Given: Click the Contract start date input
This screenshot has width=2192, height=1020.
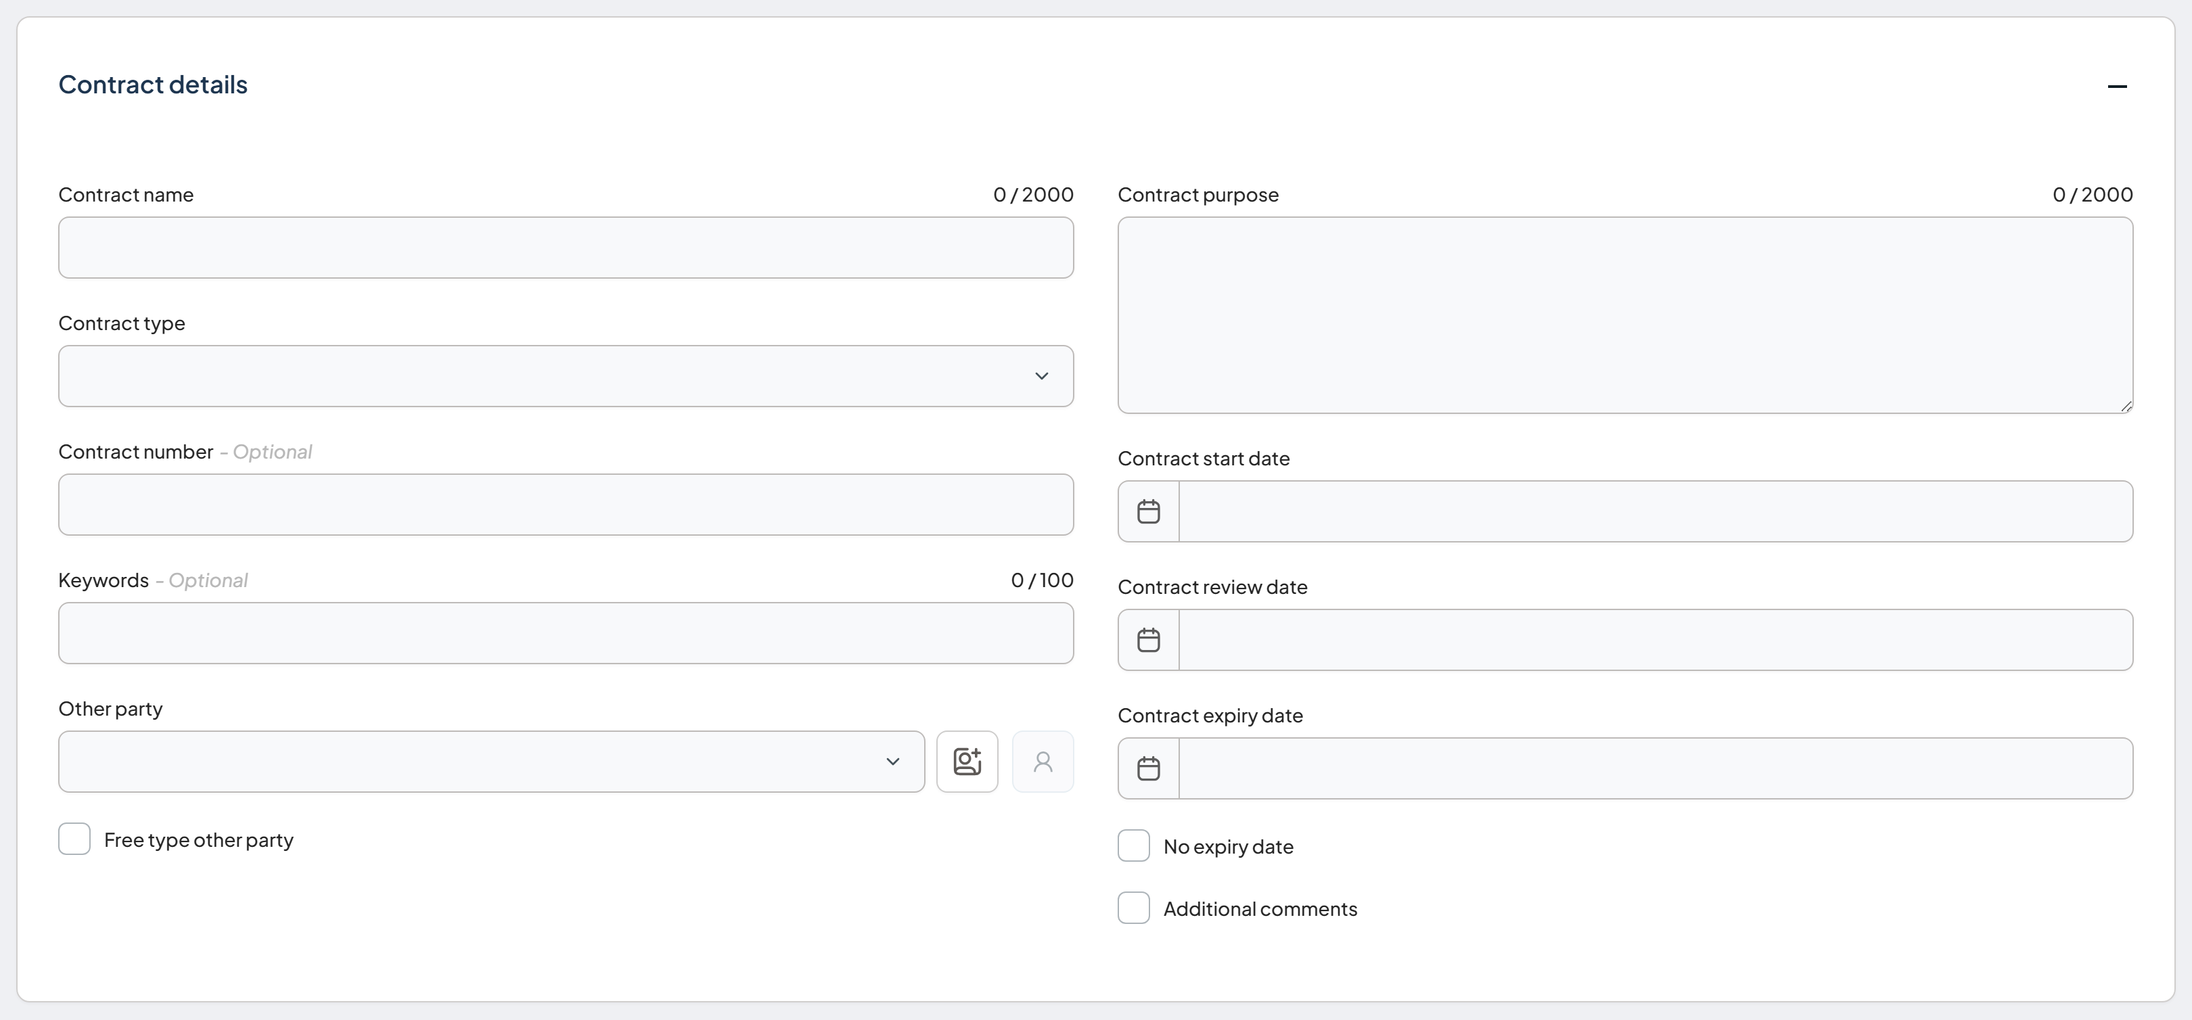Looking at the screenshot, I should 1656,511.
